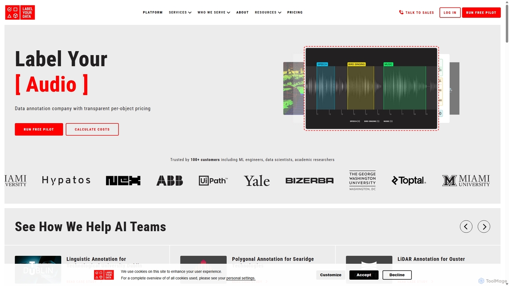Open the LiDAR Annotation for Ouster case study
Image resolution: width=509 pixels, height=286 pixels.
point(431,259)
